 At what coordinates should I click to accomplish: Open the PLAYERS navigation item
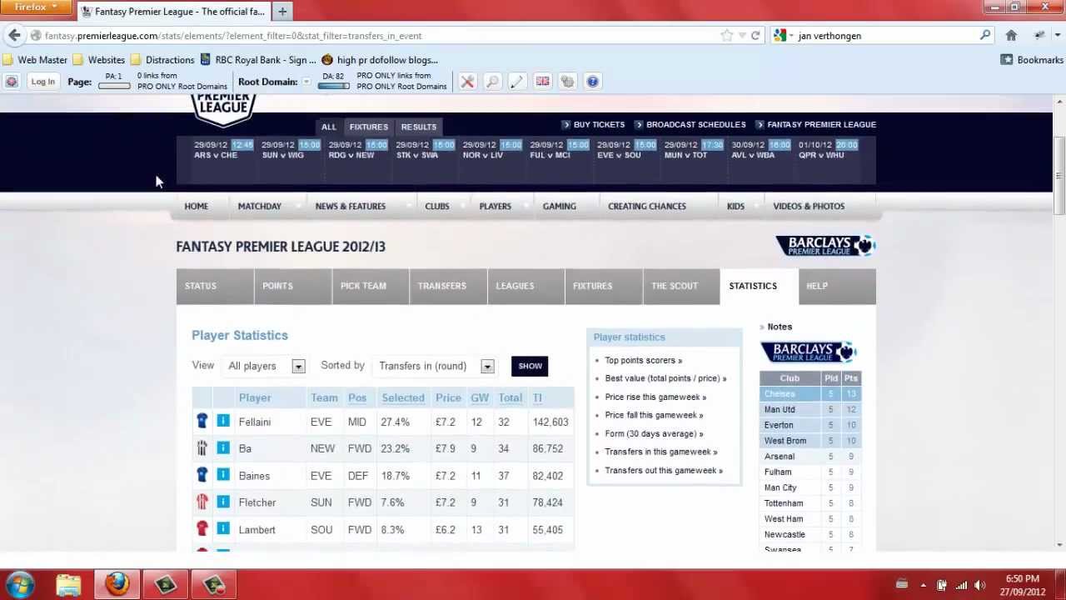[x=495, y=206]
